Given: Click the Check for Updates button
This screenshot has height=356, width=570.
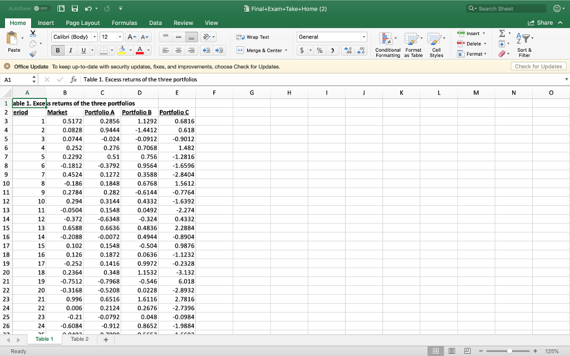Looking at the screenshot, I should point(538,66).
